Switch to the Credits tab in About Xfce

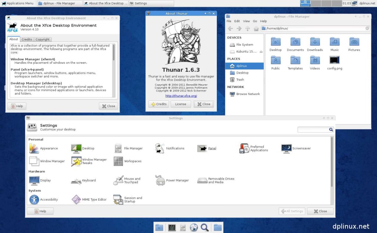(x=27, y=39)
